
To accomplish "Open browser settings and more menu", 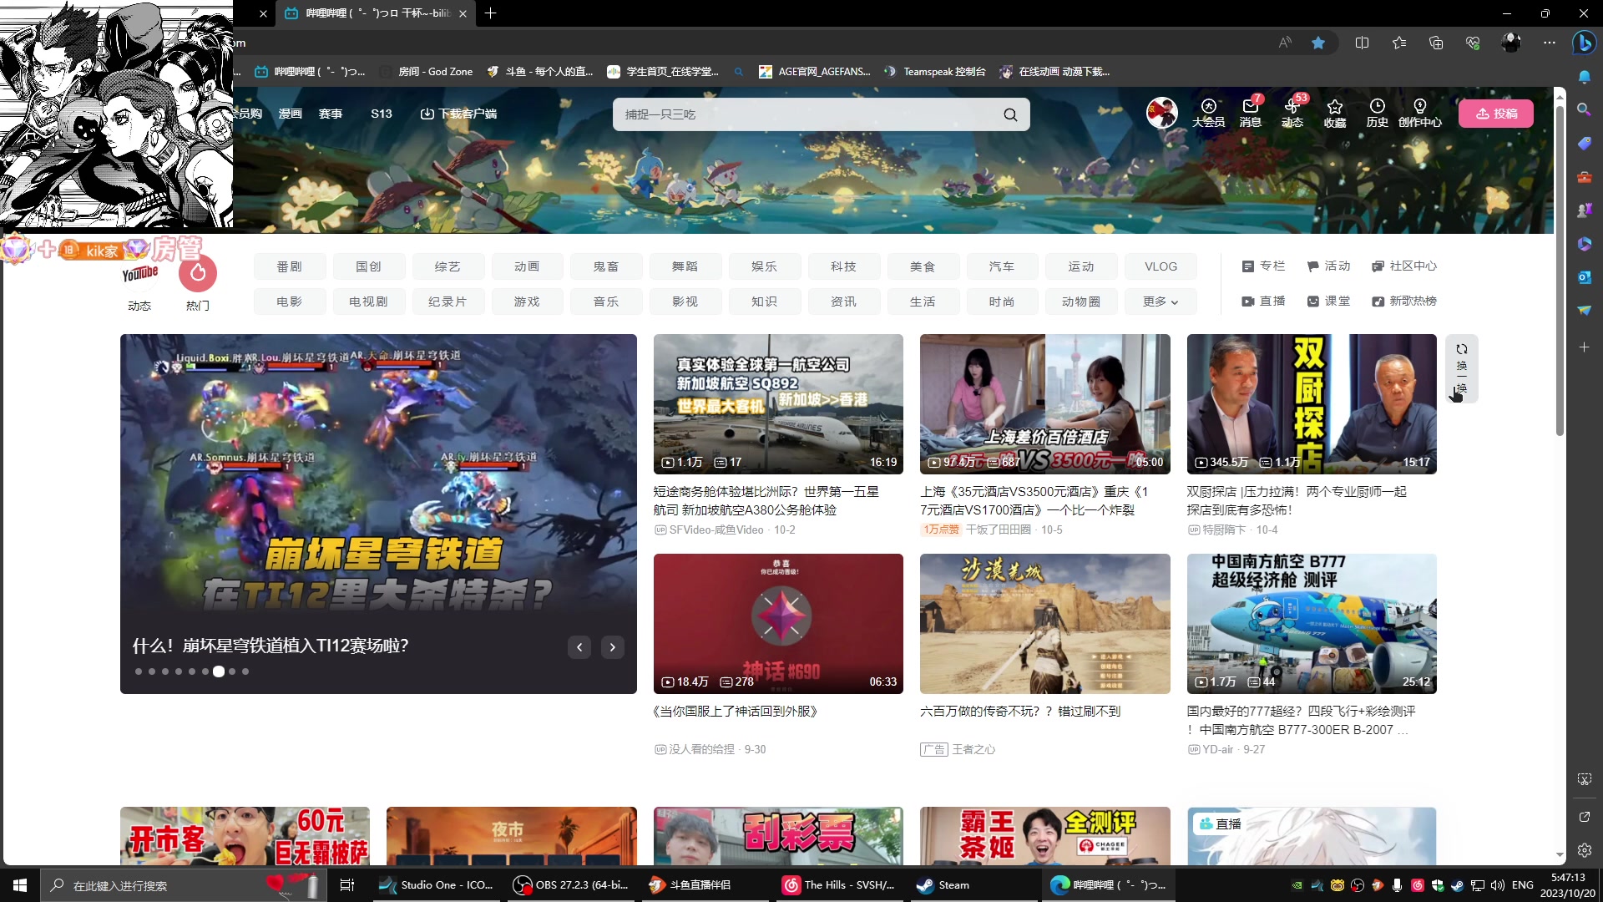I will point(1550,43).
